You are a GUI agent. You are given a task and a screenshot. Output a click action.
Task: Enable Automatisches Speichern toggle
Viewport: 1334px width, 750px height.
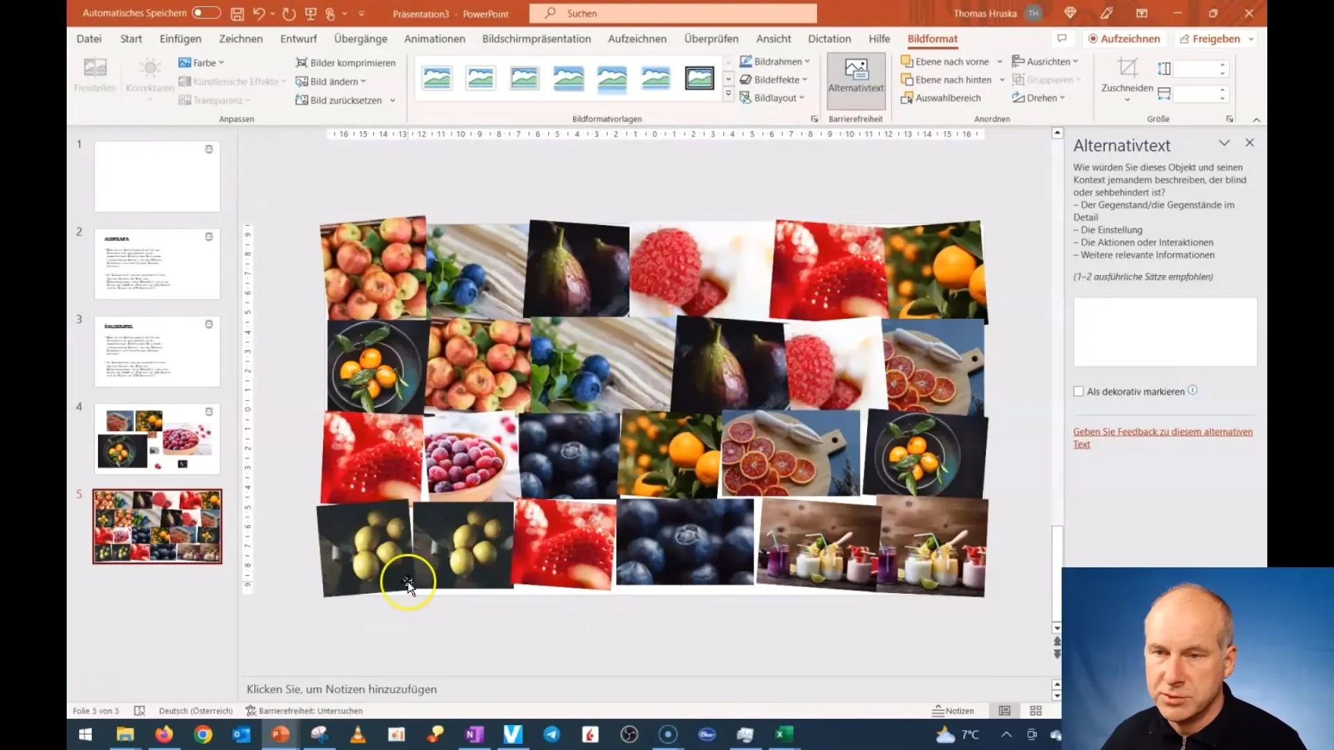(x=204, y=12)
